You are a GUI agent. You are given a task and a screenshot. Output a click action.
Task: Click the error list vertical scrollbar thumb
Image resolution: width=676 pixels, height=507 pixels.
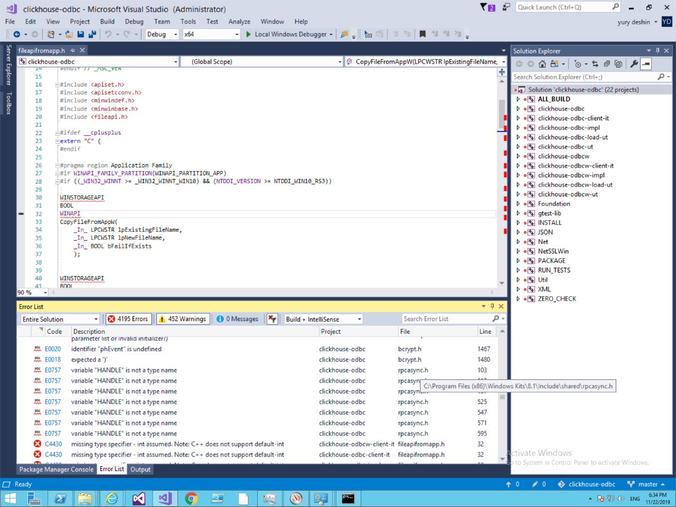(502, 397)
